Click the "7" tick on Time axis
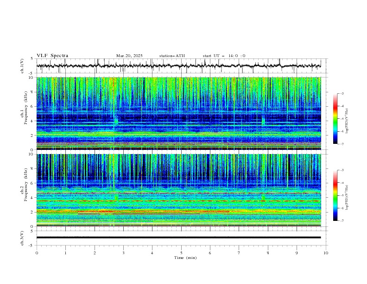367x284 pixels. (x=239, y=253)
